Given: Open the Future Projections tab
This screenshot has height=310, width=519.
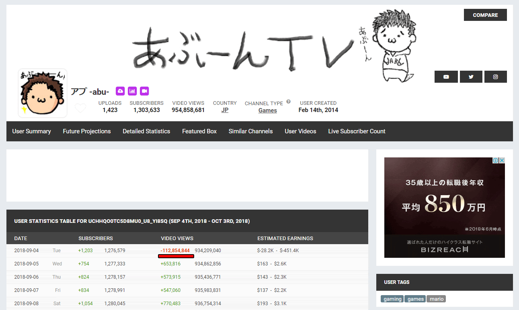Looking at the screenshot, I should point(87,131).
